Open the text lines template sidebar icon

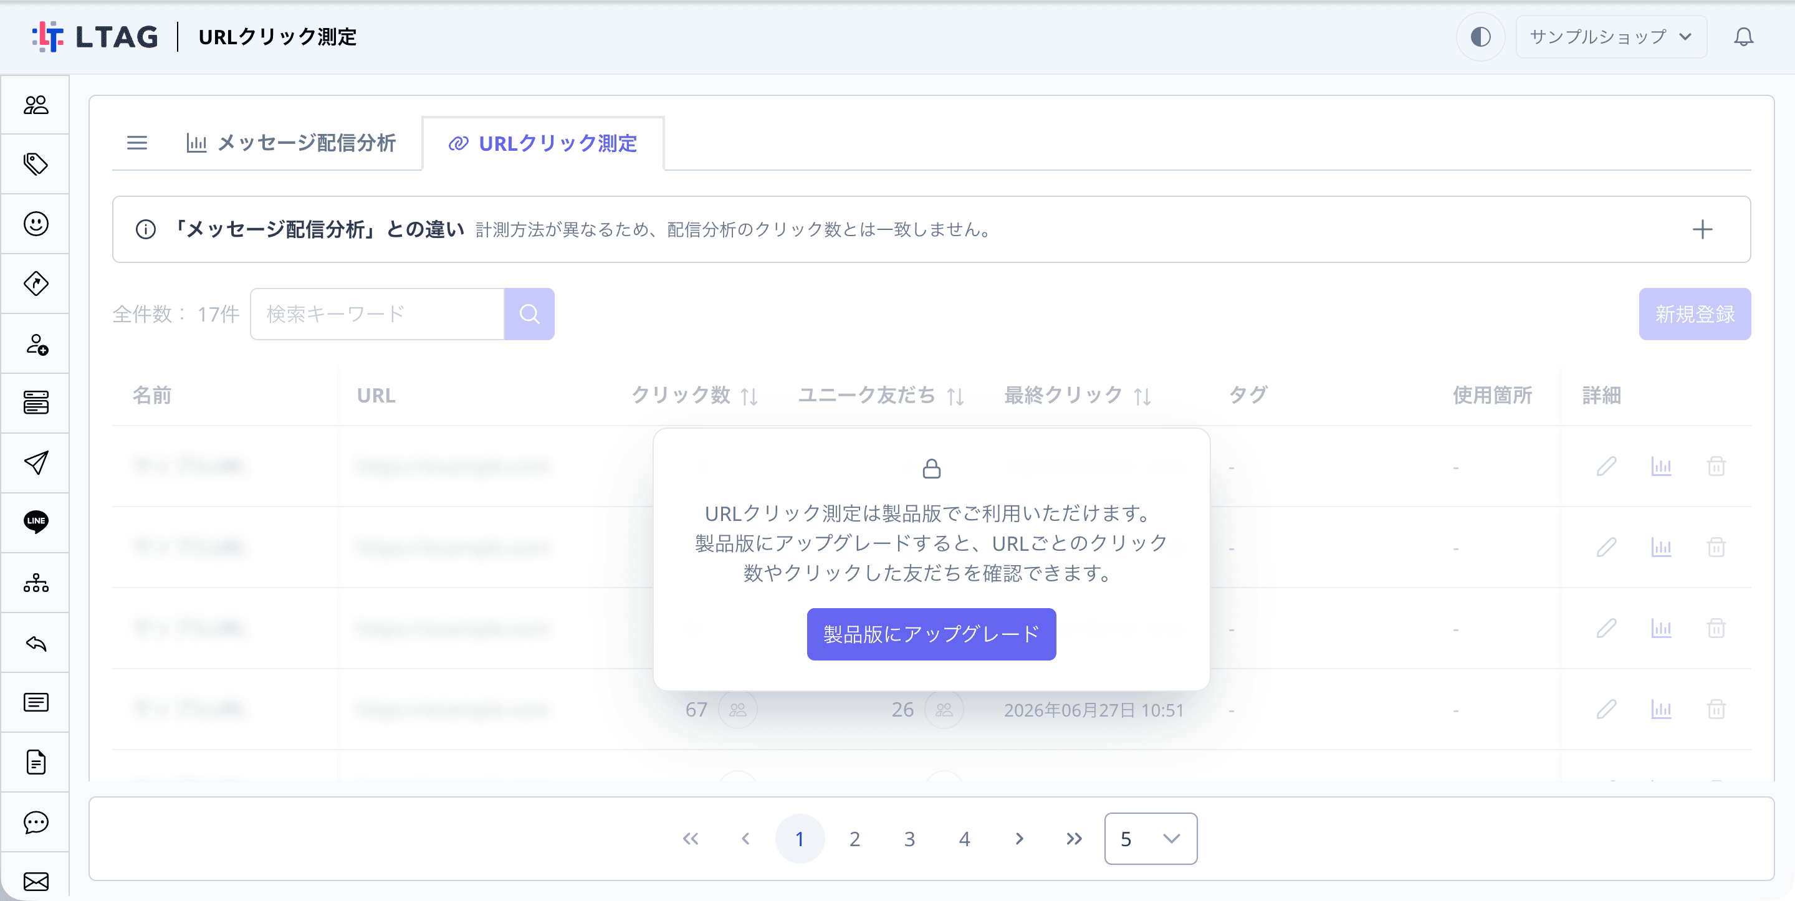[x=36, y=702]
